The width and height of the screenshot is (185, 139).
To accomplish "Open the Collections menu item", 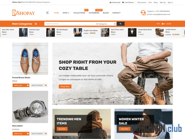I will 79,13.
